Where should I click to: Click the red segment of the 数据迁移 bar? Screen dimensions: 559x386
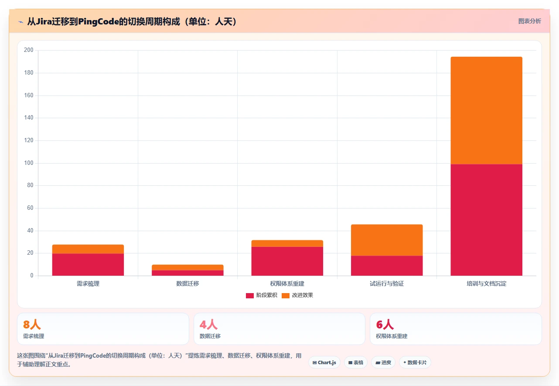point(187,273)
